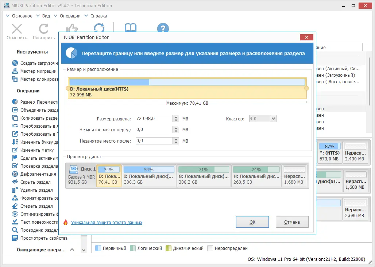Screen dimensions: 375x267
Task: Click the Логический legend swatch
Action: coord(133,248)
